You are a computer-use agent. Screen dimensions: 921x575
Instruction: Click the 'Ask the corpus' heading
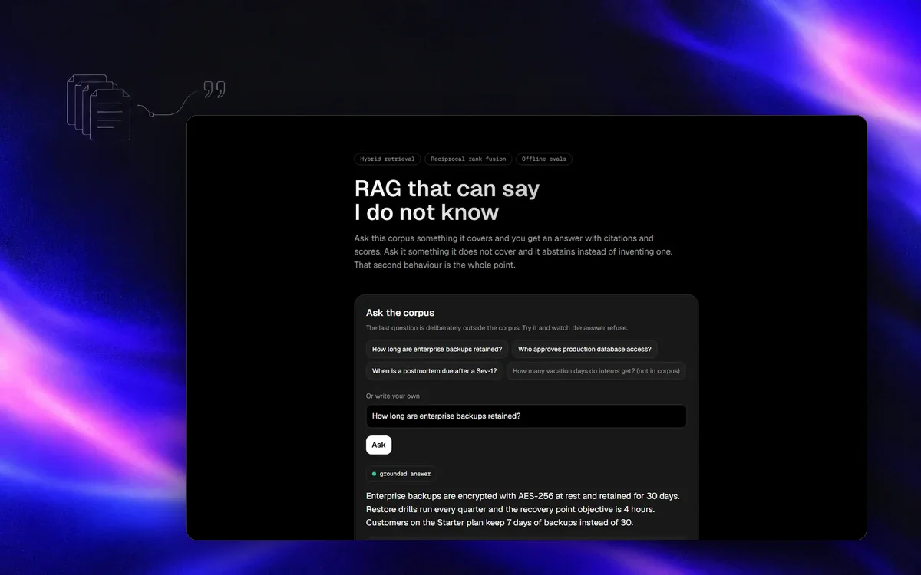pos(400,313)
